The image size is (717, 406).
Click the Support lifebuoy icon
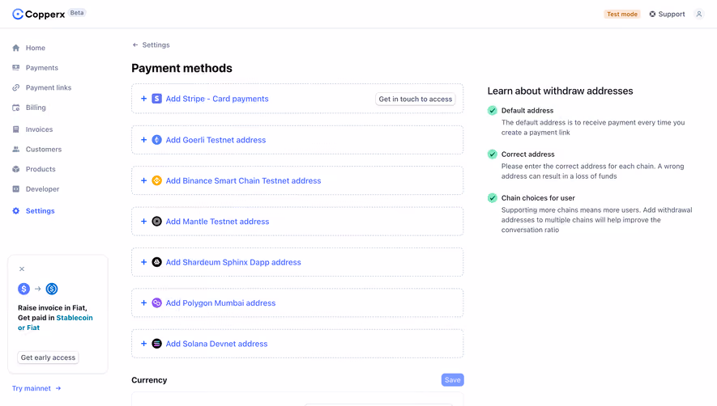pos(652,15)
